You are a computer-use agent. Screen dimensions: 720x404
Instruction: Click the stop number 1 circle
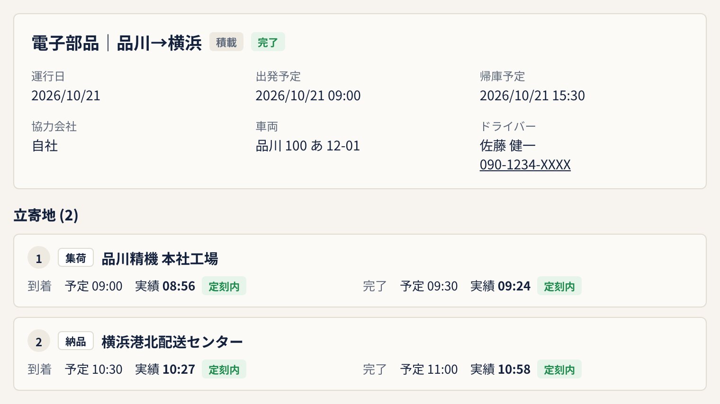[39, 258]
